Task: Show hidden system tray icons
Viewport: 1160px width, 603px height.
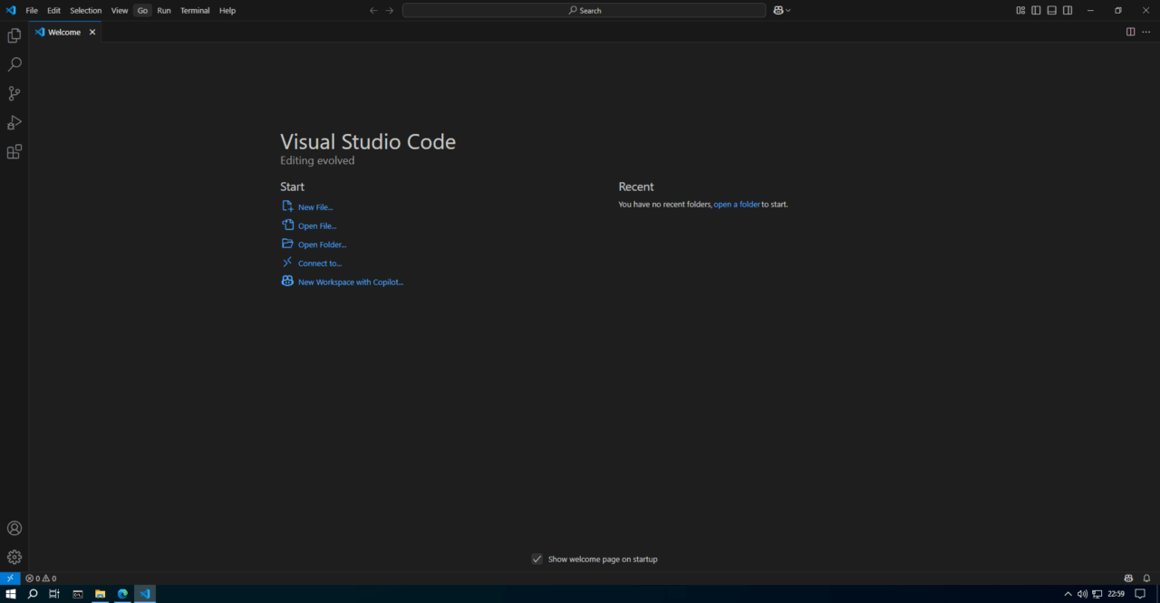Action: pos(1068,594)
